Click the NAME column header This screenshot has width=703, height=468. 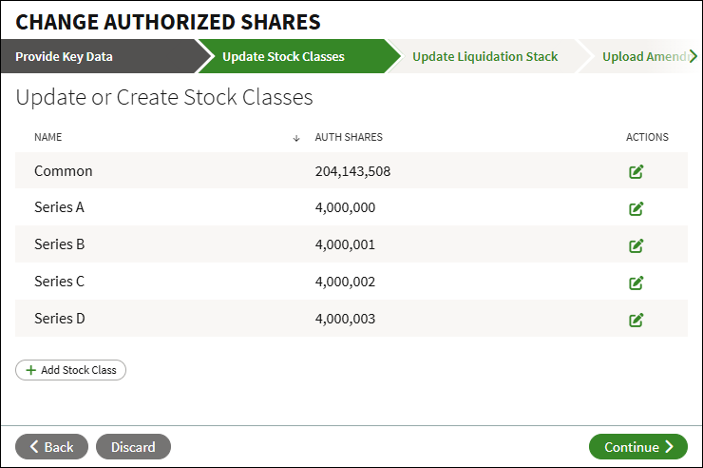pyautogui.click(x=47, y=137)
